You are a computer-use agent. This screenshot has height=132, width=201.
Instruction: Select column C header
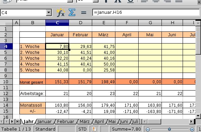57,23
